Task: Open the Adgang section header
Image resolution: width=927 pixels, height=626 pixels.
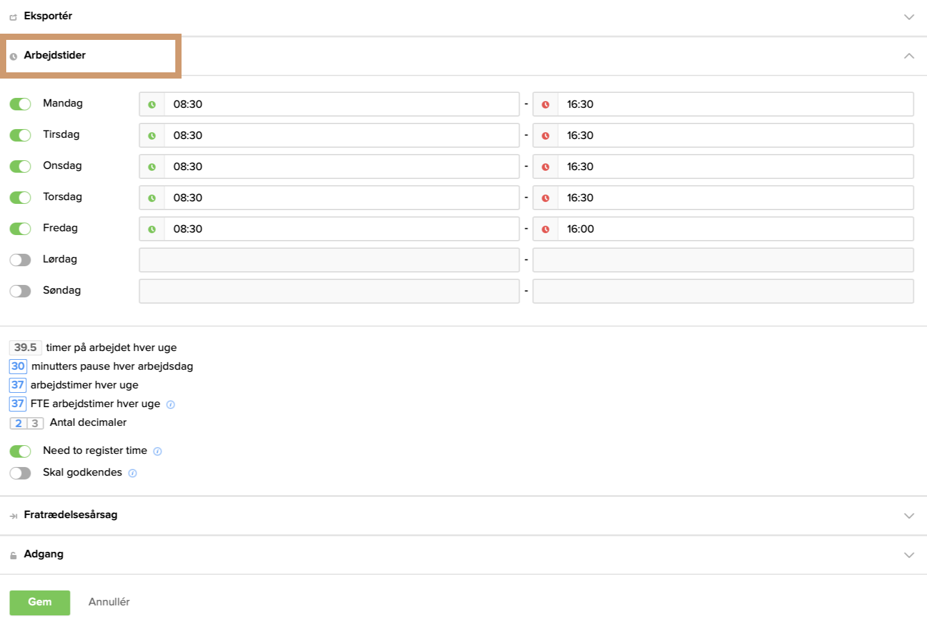Action: coord(44,554)
